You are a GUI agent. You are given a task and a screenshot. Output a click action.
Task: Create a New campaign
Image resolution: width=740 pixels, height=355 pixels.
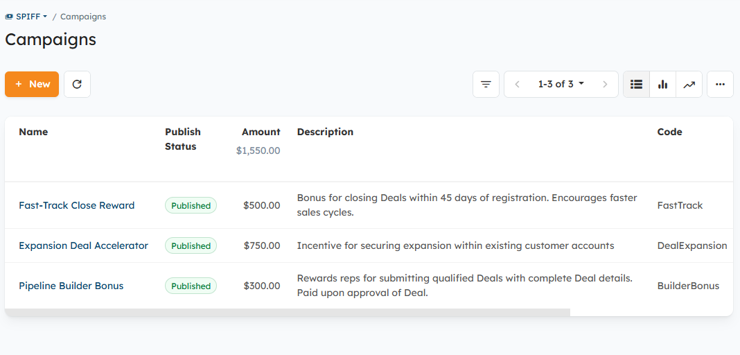32,85
